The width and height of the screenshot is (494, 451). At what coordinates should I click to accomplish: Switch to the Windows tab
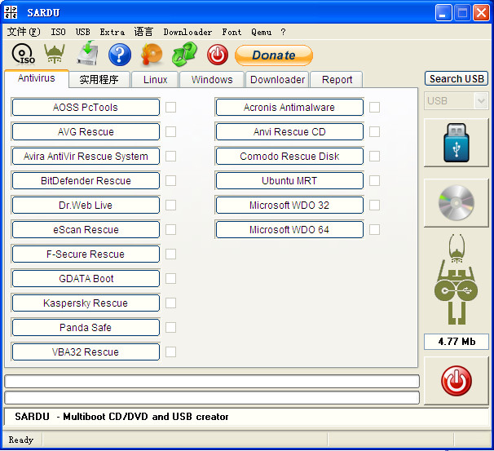point(212,79)
